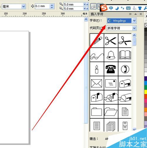Select the cutting scissors character
This screenshot has height=148, width=147.
pyautogui.click(x=125, y=41)
